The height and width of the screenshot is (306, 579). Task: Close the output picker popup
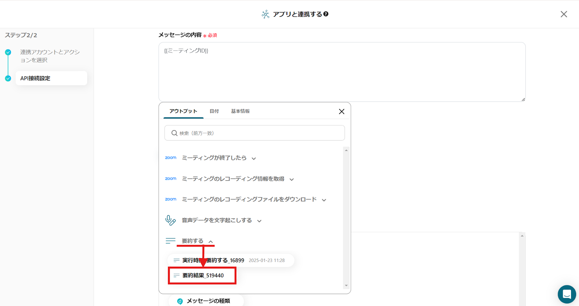[341, 111]
